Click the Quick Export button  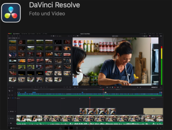[143, 34]
